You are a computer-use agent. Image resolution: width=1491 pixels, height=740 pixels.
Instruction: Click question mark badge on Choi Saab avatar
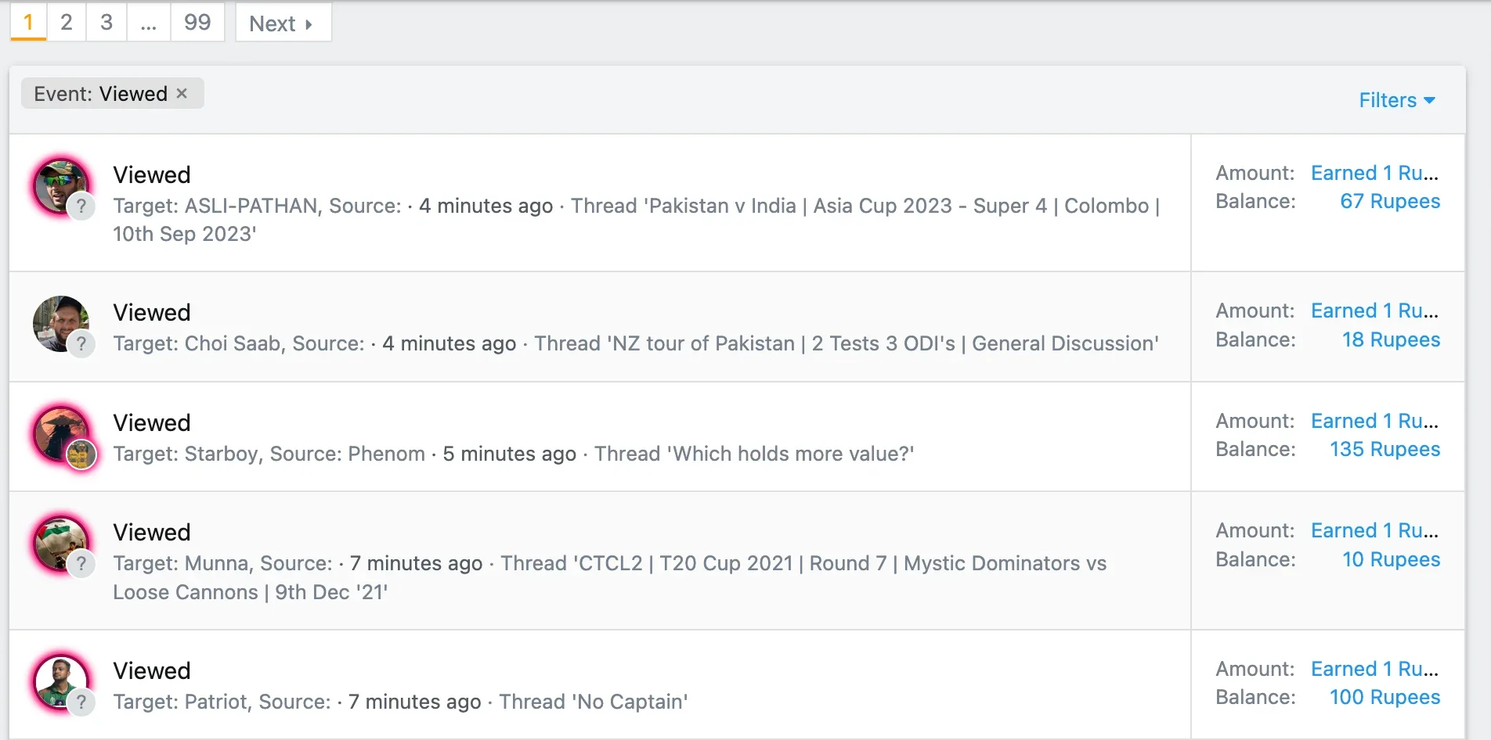tap(81, 344)
